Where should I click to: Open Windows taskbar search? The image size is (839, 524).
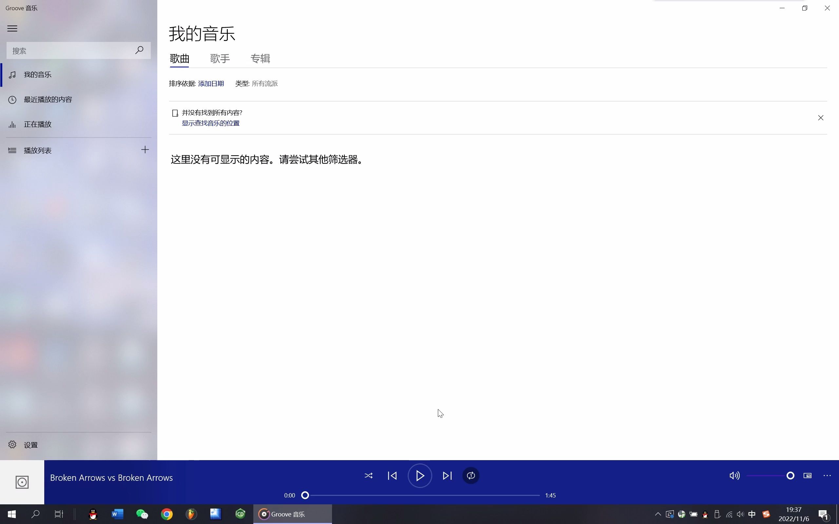tap(35, 514)
